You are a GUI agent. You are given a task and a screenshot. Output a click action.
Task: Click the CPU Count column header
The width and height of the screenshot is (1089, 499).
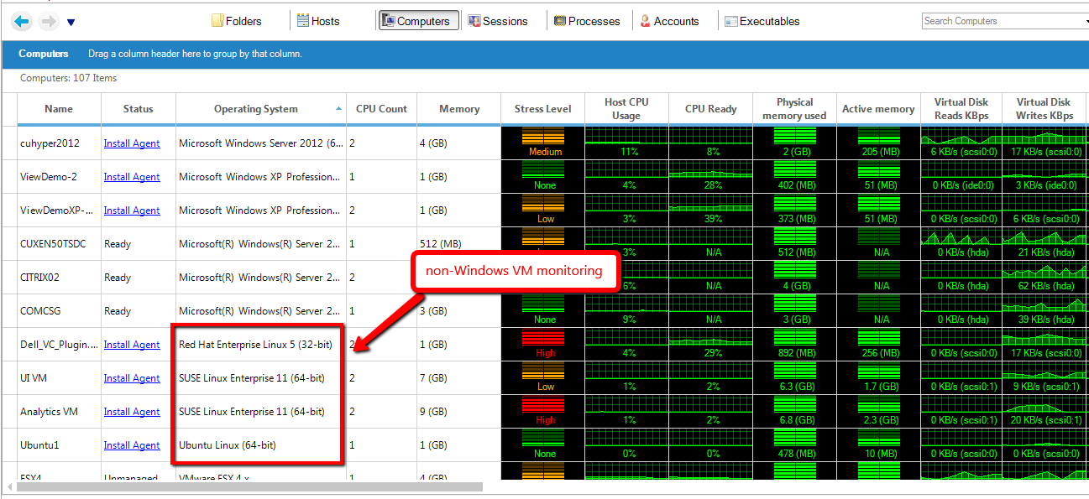[381, 109]
